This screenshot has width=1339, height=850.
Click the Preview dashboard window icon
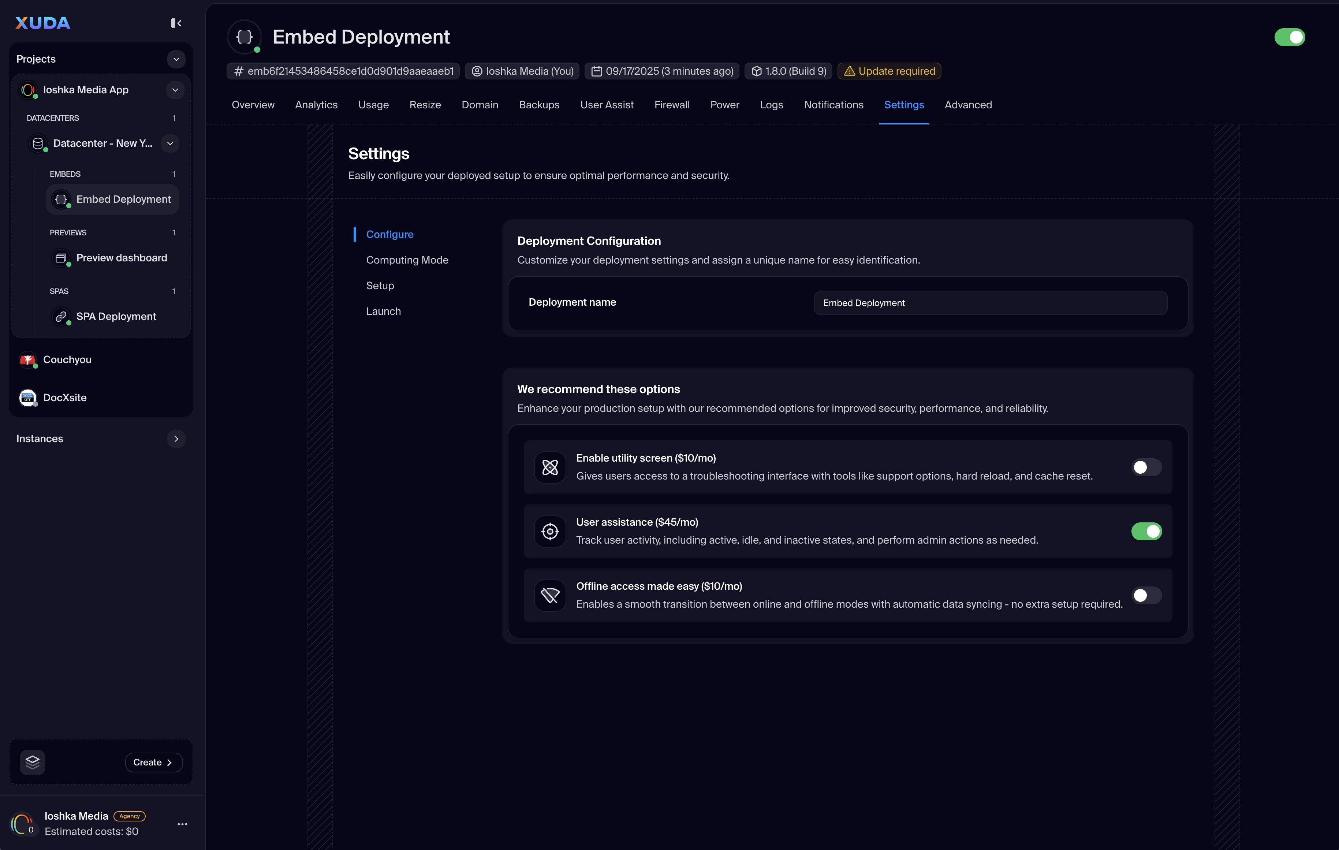pyautogui.click(x=61, y=258)
